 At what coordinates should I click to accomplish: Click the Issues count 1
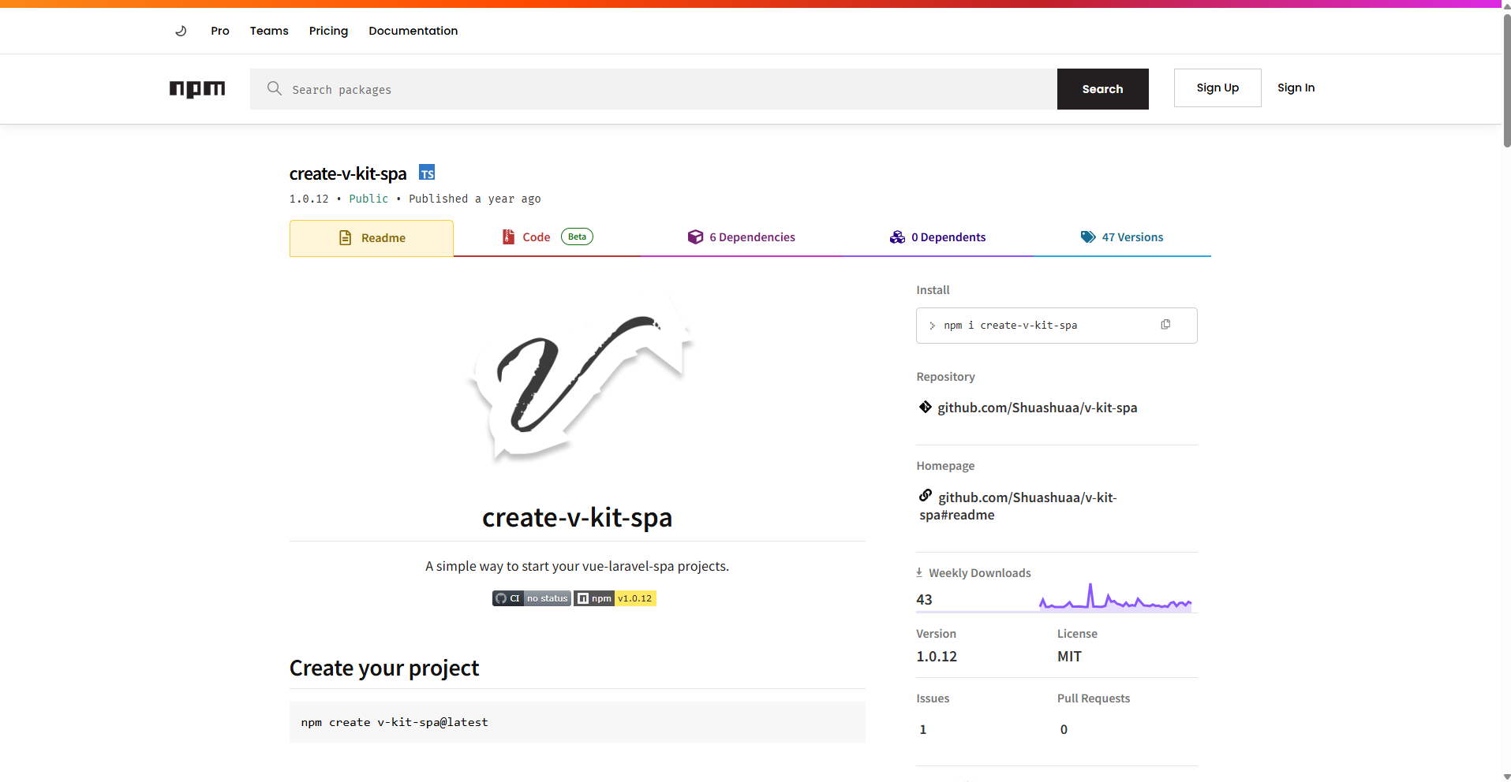coord(923,729)
